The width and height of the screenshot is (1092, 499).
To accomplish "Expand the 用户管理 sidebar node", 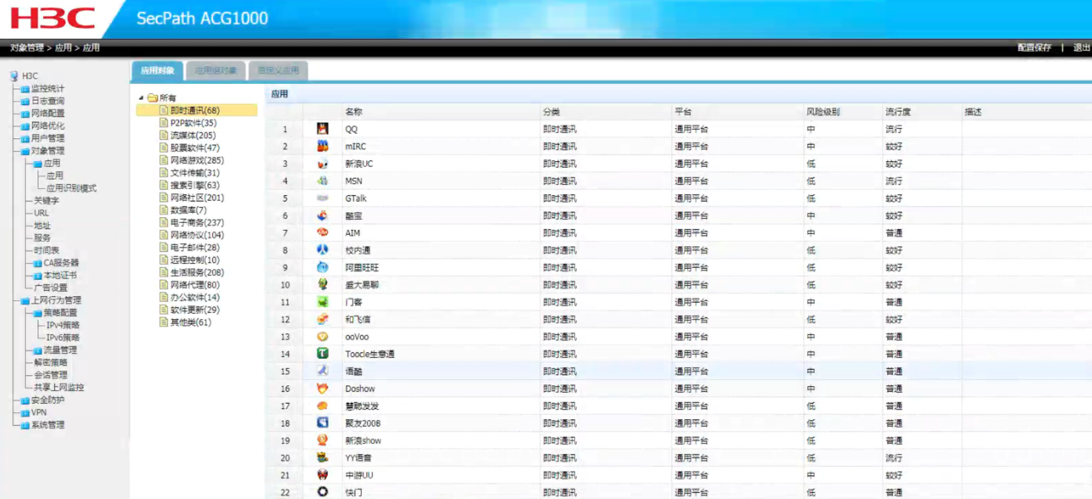I will (25, 138).
